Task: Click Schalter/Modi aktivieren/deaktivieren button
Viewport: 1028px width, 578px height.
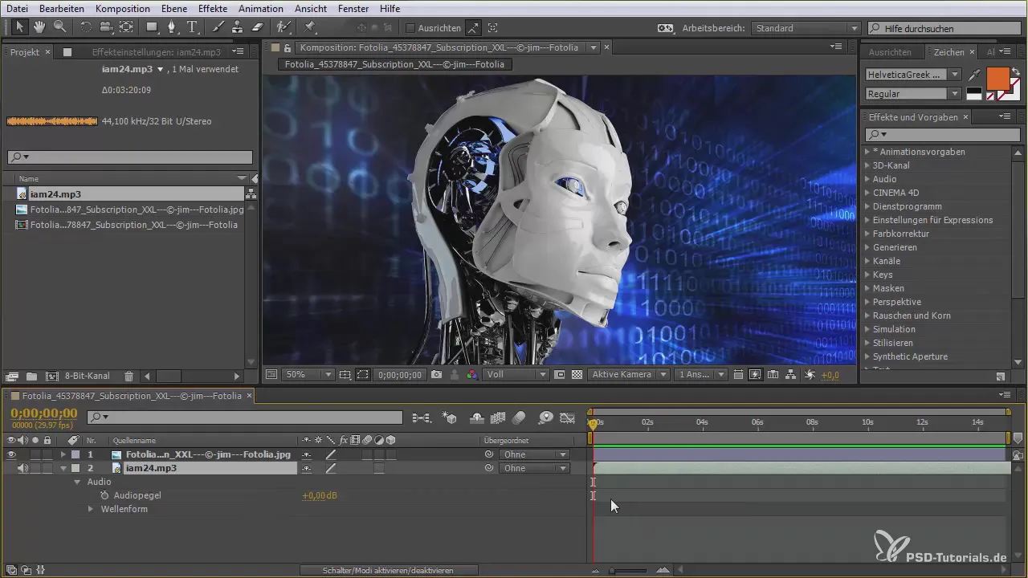Action: tap(389, 570)
